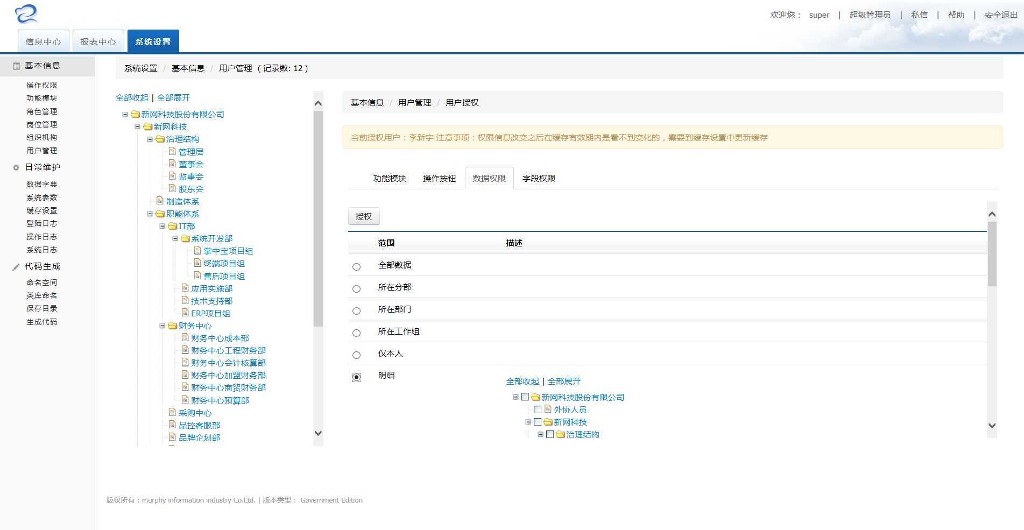
Task: Click document icon beside 监事会
Action: 173,176
